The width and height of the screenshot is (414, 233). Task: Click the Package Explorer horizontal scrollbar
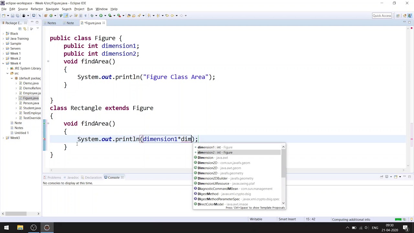point(15,214)
